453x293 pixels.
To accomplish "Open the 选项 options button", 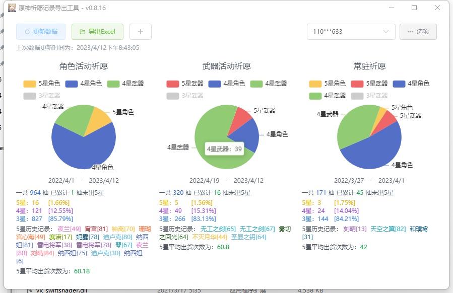I will [x=418, y=32].
